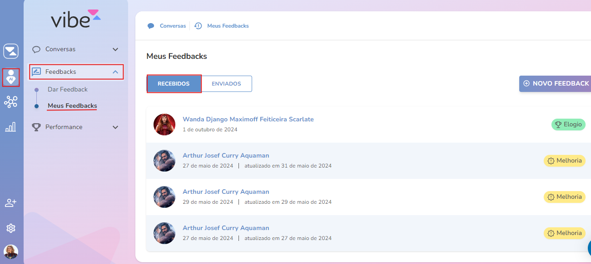Click Melhoria tag on the last row
Screen dimensions: 591x264
(x=565, y=233)
